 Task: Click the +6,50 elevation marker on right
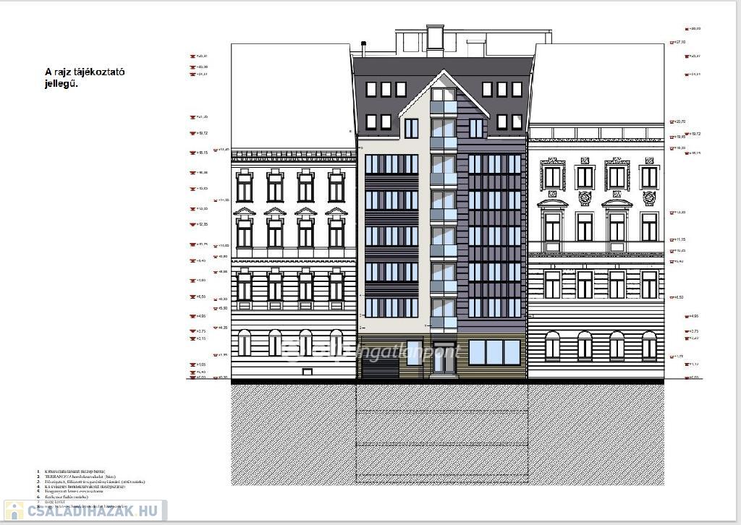pos(679,297)
